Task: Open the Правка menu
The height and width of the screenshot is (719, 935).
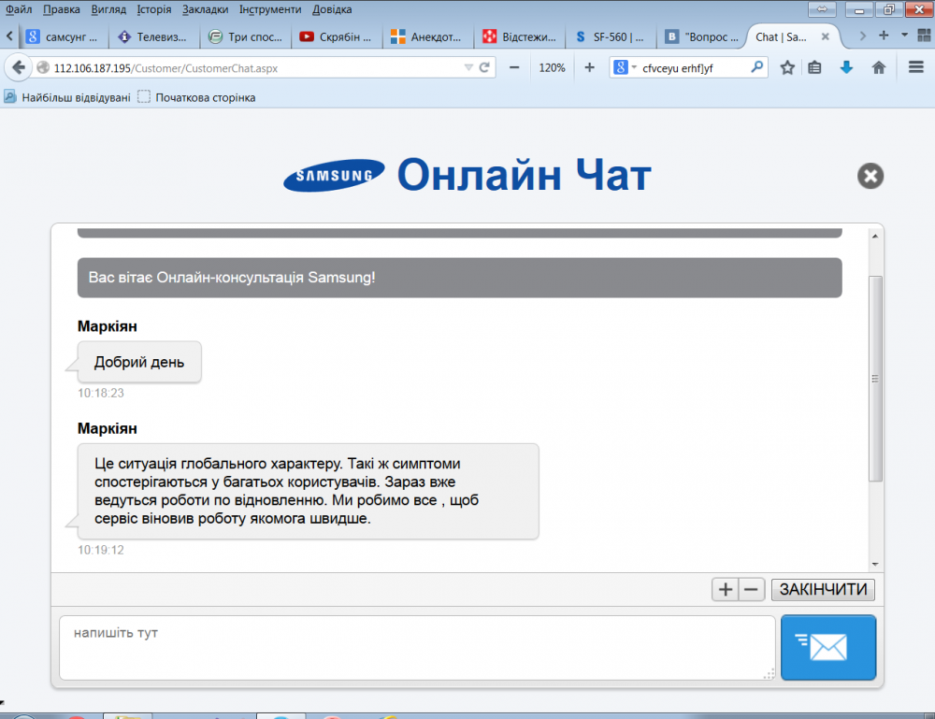Action: 62,9
